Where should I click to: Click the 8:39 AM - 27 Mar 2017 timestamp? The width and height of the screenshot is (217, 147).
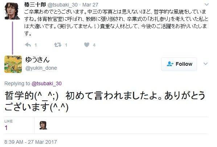(30, 142)
